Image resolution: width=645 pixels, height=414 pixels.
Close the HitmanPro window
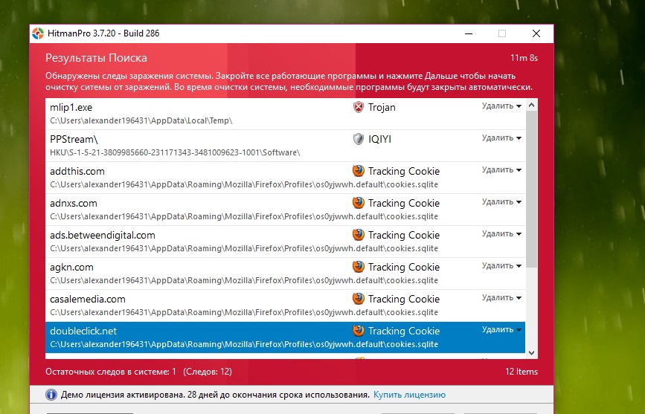pyautogui.click(x=536, y=33)
